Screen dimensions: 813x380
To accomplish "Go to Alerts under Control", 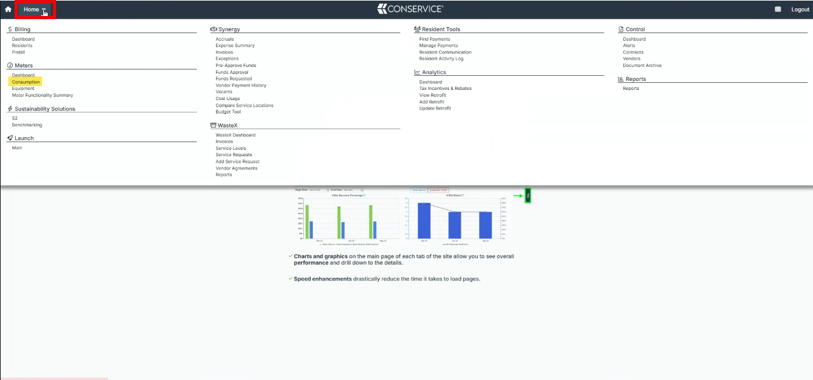I will [630, 46].
